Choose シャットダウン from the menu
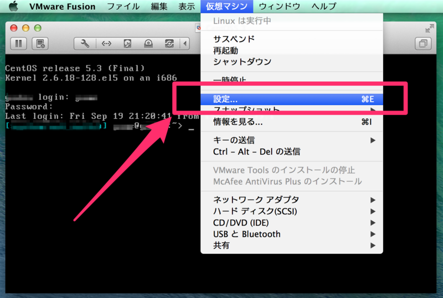443x298 pixels. point(292,61)
